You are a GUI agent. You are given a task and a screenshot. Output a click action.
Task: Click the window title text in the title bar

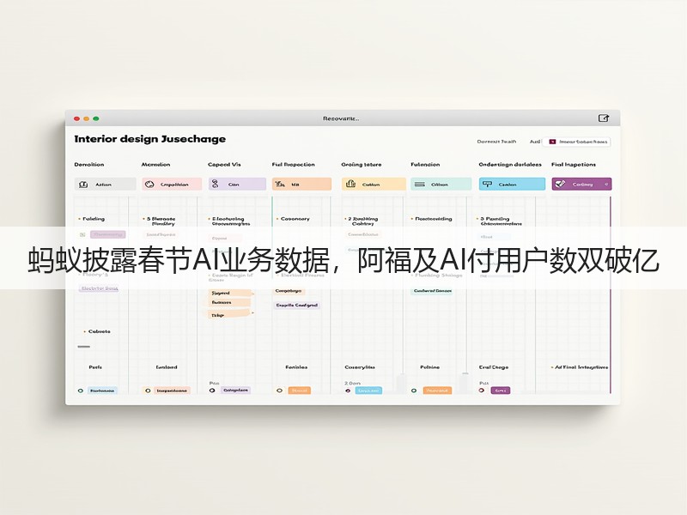pyautogui.click(x=341, y=118)
